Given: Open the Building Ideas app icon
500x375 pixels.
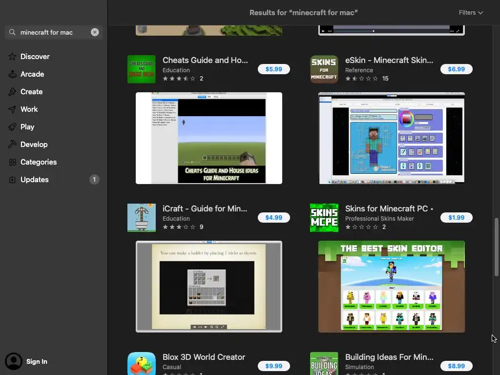Looking at the screenshot, I should click(324, 363).
